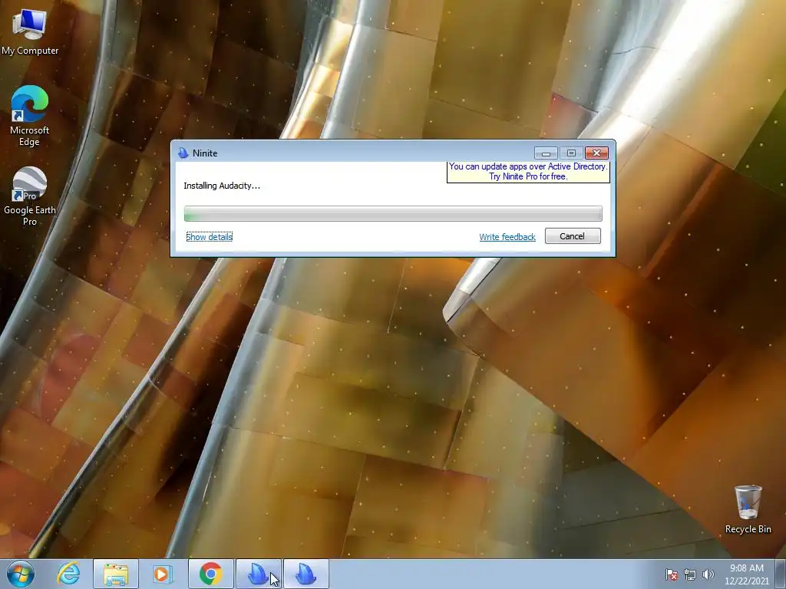Minimize the Ninite window
This screenshot has height=589, width=786.
click(x=546, y=153)
